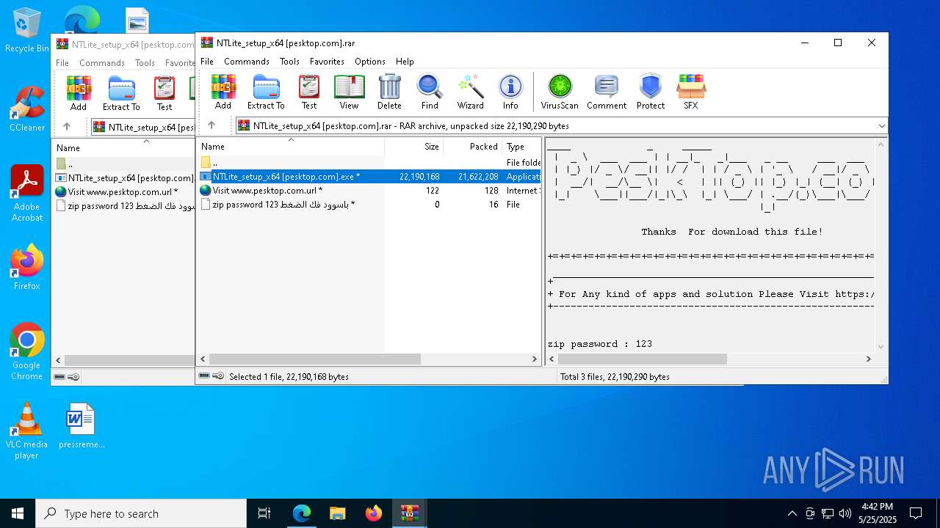This screenshot has width=940, height=528.
Task: Click Extract To in front WinRAR toolbar
Action: click(266, 92)
